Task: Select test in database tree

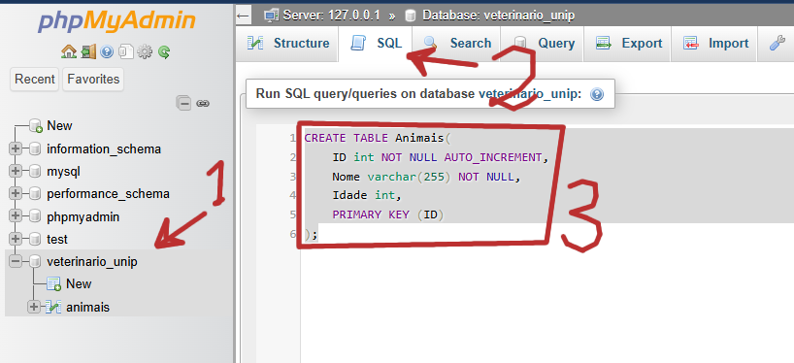Action: pyautogui.click(x=57, y=239)
